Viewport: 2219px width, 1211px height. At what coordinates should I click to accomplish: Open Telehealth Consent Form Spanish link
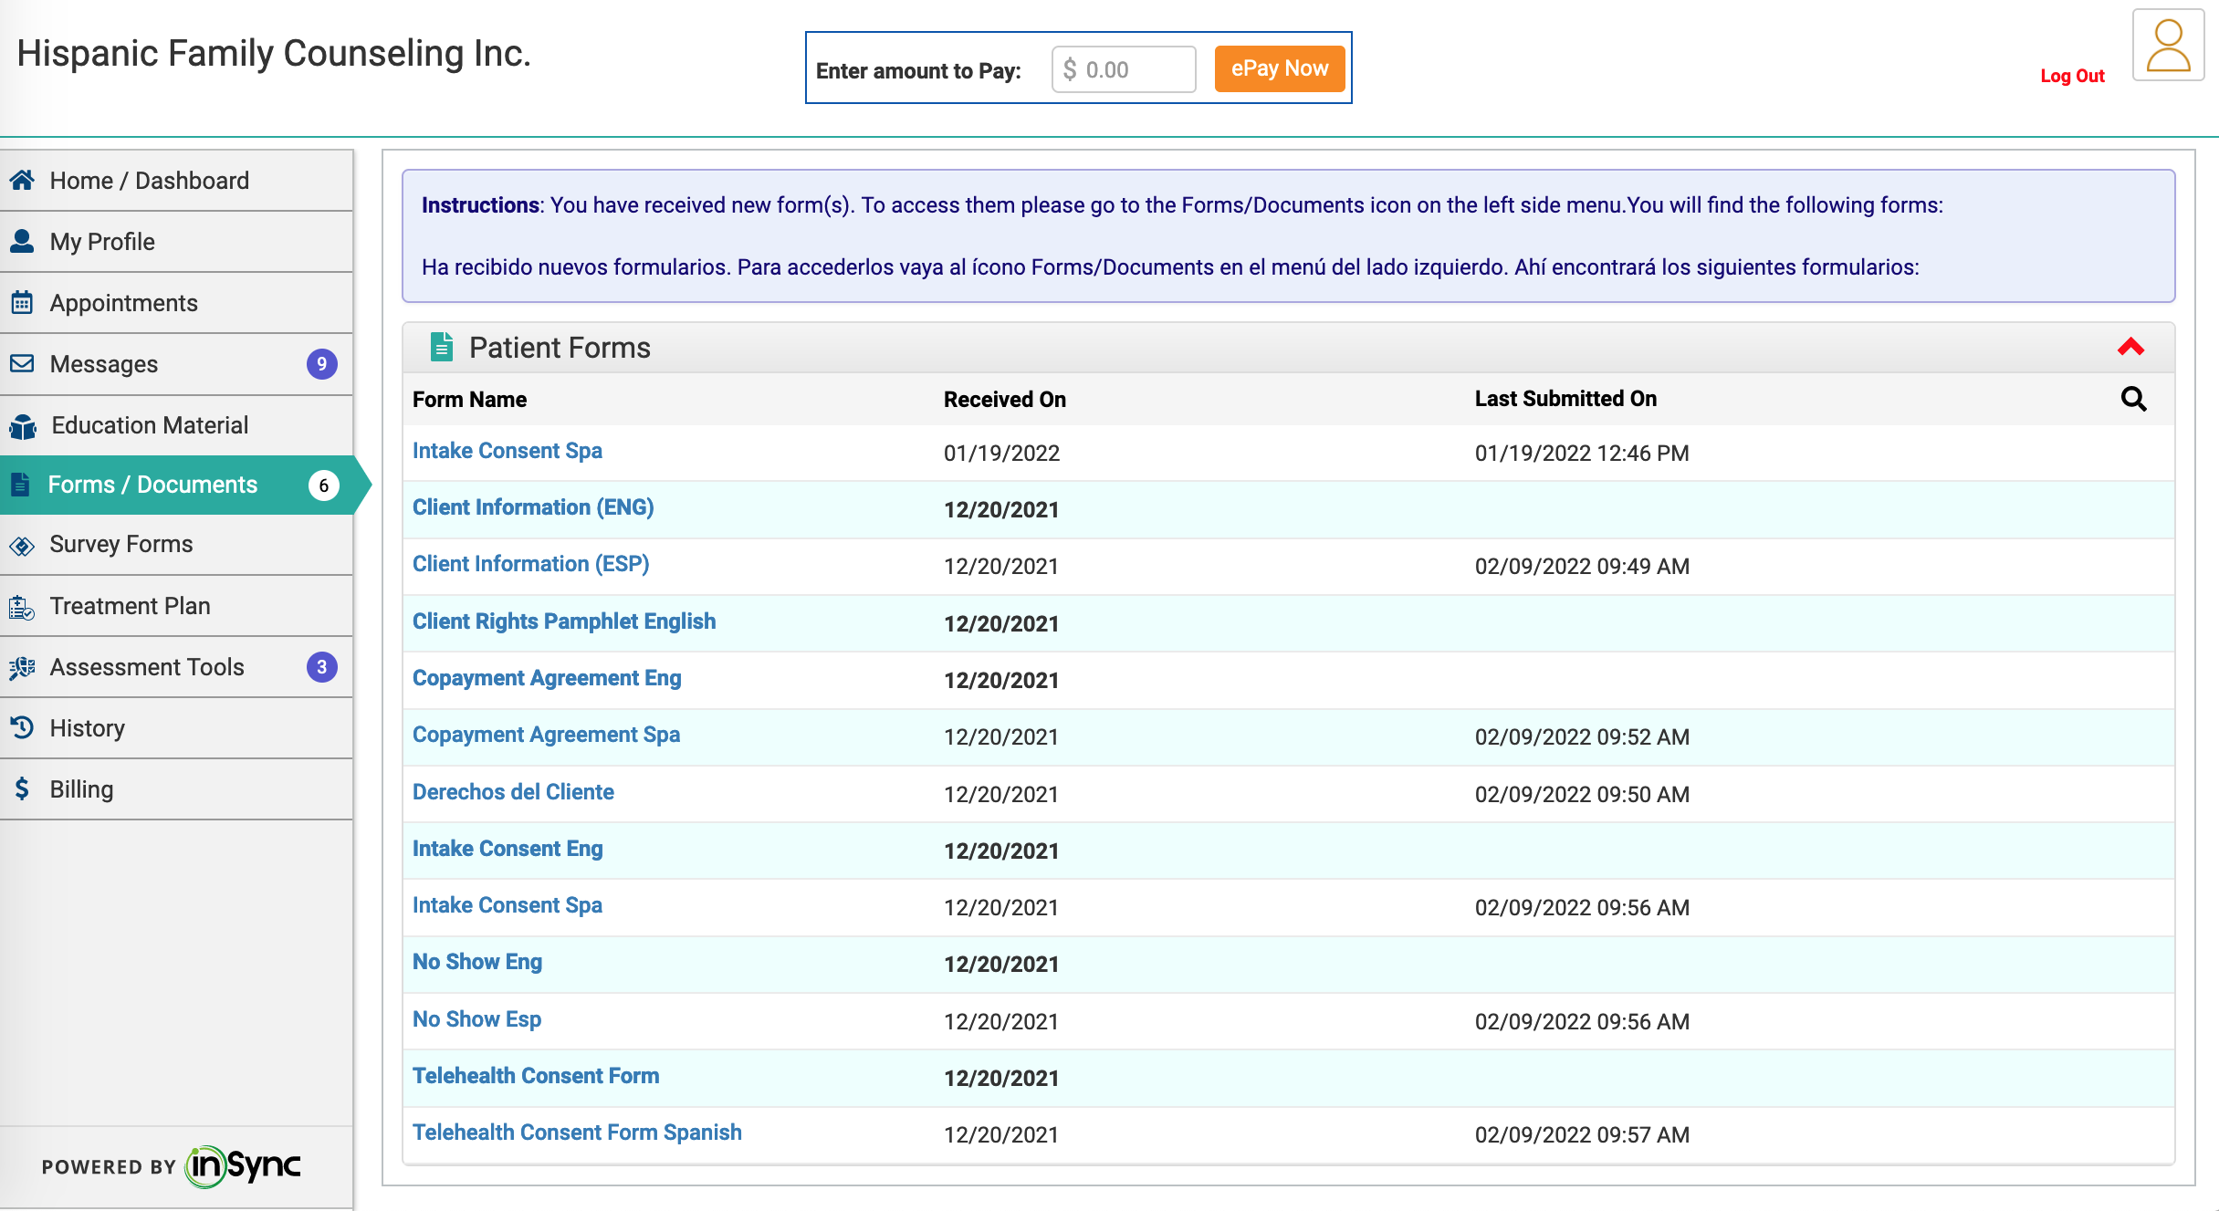576,1133
